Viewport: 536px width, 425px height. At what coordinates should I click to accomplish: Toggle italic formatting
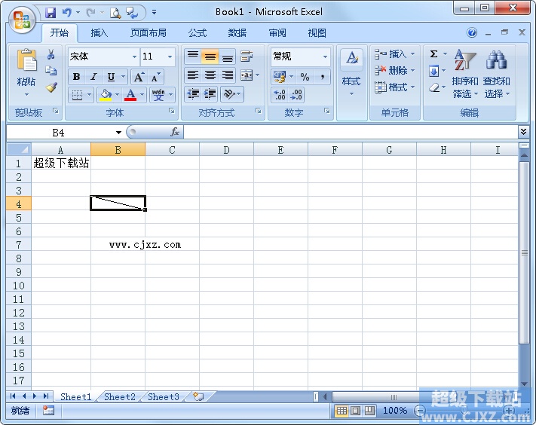click(93, 77)
